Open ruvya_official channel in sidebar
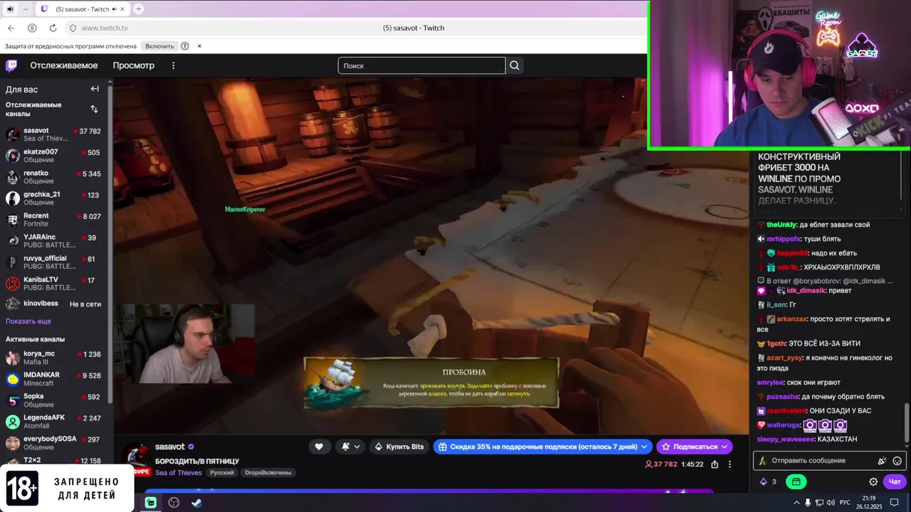 [x=54, y=262]
